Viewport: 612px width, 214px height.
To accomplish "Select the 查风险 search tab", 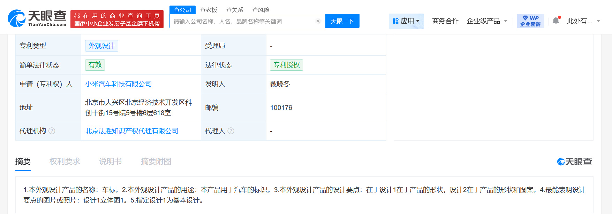I will 261,10.
